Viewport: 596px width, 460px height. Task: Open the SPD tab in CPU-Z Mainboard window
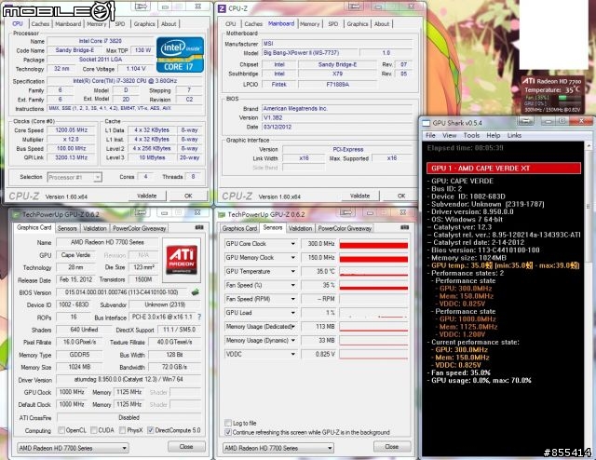pos(333,23)
